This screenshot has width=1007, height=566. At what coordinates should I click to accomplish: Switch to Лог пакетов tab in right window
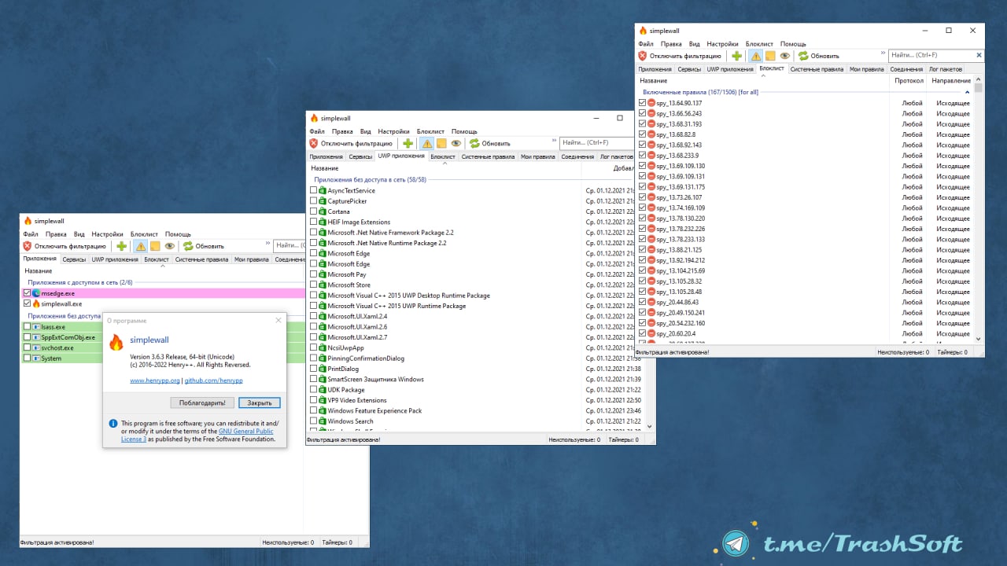tap(946, 69)
